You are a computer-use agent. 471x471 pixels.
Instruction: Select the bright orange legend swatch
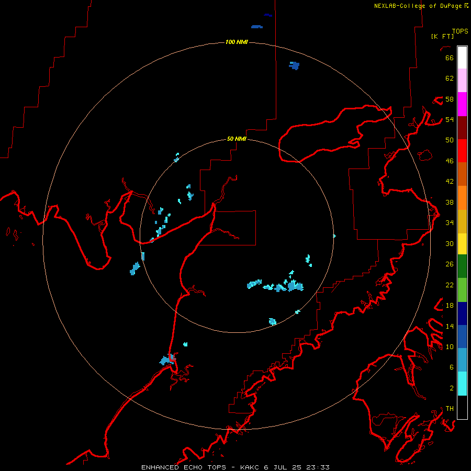(462, 198)
